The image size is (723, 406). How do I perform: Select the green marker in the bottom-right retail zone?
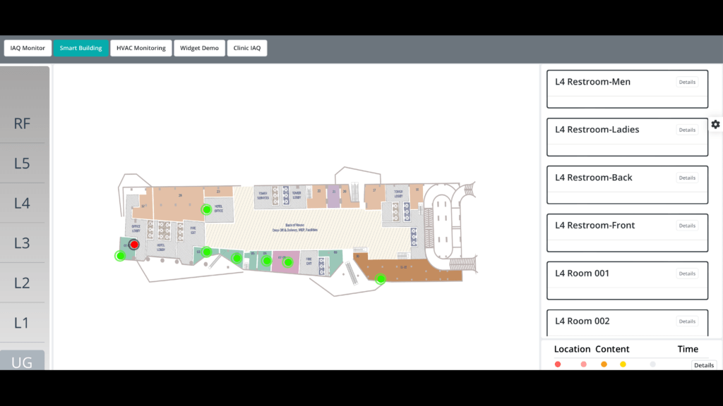pos(381,279)
